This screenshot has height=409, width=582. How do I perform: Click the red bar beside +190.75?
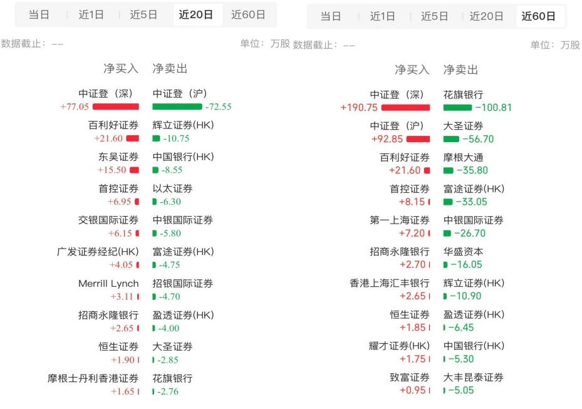tap(406, 107)
